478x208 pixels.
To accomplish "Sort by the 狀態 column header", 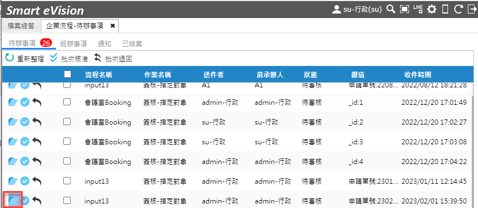I will (310, 74).
